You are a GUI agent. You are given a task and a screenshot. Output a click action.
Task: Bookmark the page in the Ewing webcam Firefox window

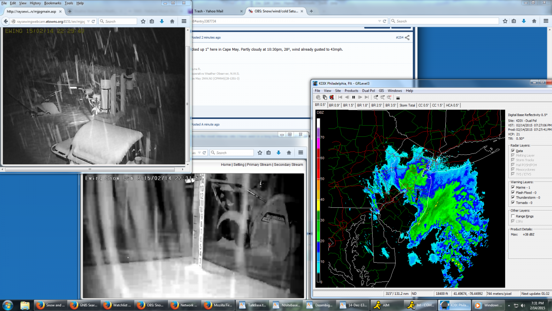coord(143,21)
